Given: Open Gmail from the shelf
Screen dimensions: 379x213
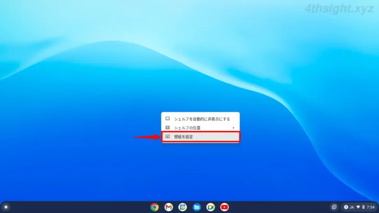Looking at the screenshot, I should coord(169,207).
